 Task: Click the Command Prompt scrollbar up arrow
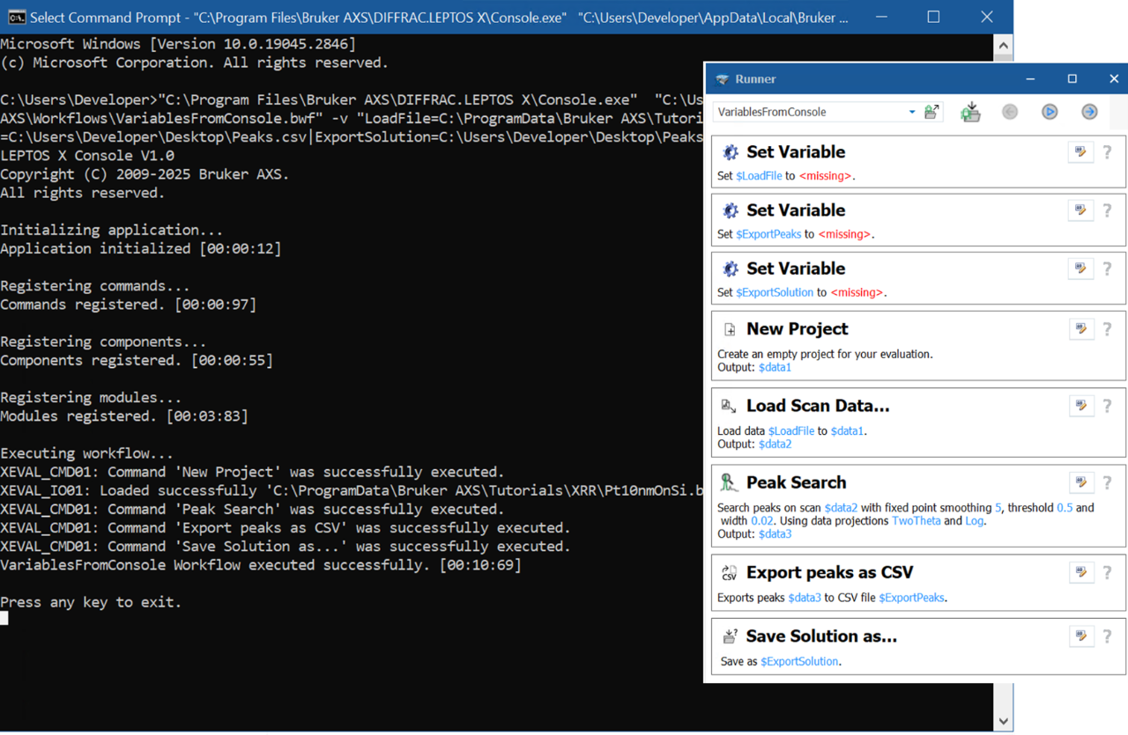click(x=1004, y=46)
